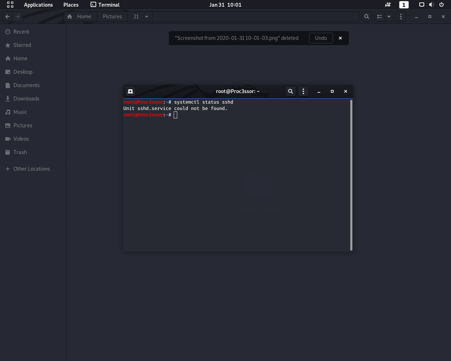Maximize the file manager window
Image resolution: width=451 pixels, height=361 pixels.
430,17
